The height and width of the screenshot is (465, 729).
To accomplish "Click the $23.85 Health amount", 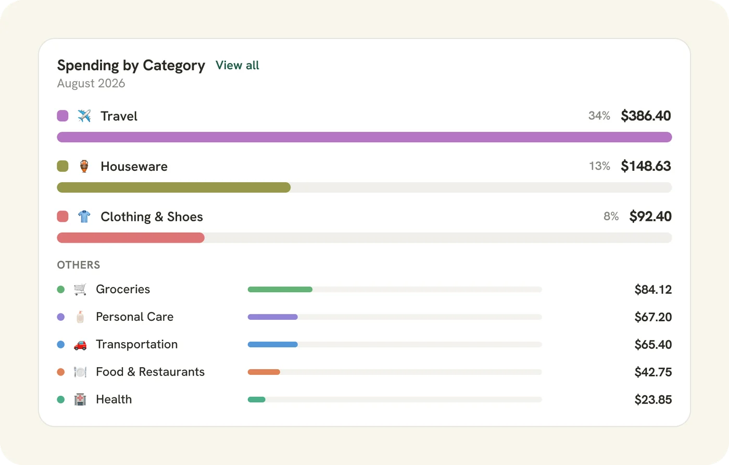I will point(653,400).
